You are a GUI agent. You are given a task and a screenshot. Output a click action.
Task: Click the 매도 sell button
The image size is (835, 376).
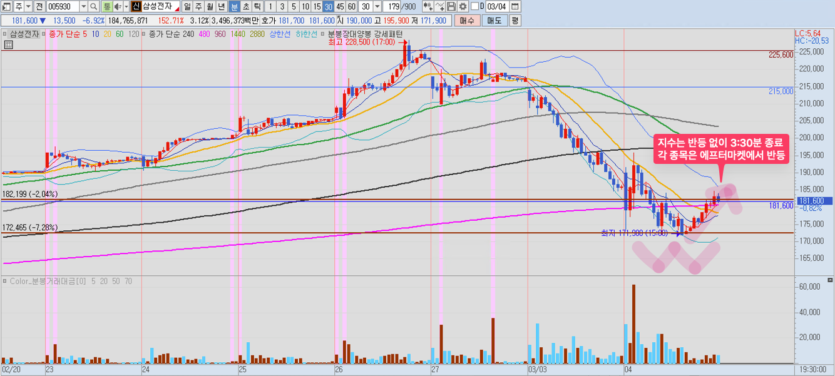[494, 21]
